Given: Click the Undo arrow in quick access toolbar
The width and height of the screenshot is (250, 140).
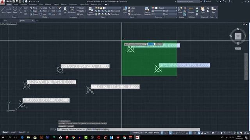Looking at the screenshot, I should click(29, 2).
